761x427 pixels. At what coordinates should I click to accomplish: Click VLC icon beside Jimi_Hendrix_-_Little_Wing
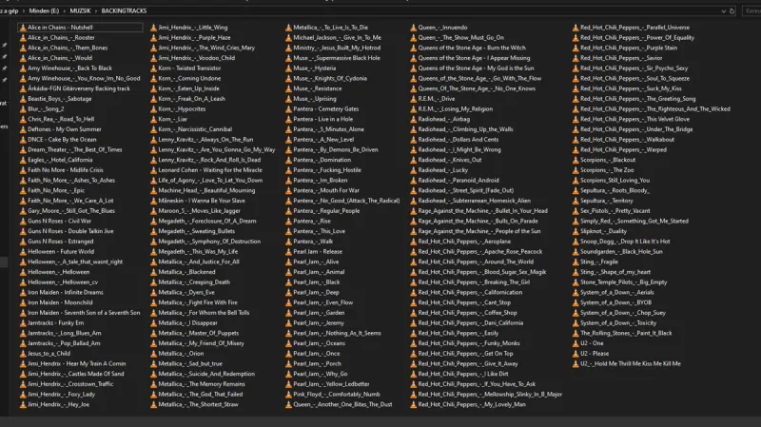coord(153,28)
